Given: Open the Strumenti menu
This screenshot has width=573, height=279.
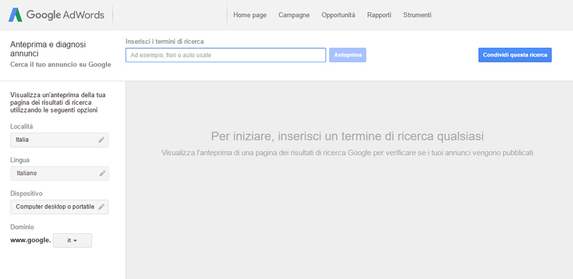Looking at the screenshot, I should click(417, 15).
